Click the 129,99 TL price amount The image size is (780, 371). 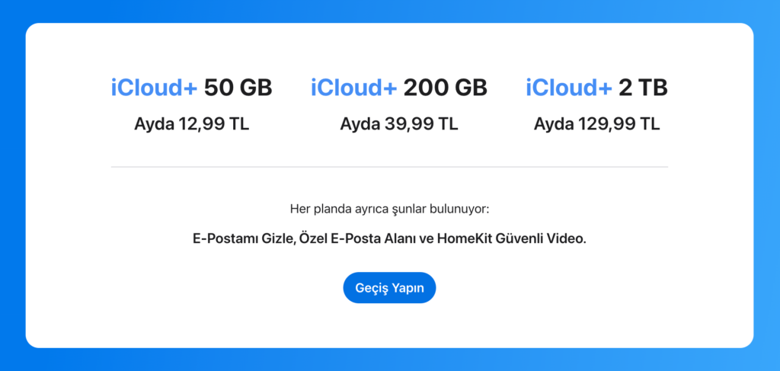pyautogui.click(x=619, y=123)
